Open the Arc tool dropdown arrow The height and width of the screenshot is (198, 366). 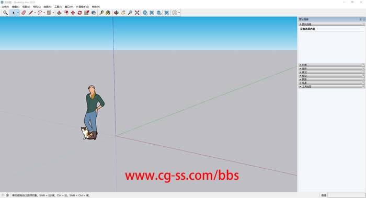[x=44, y=13]
